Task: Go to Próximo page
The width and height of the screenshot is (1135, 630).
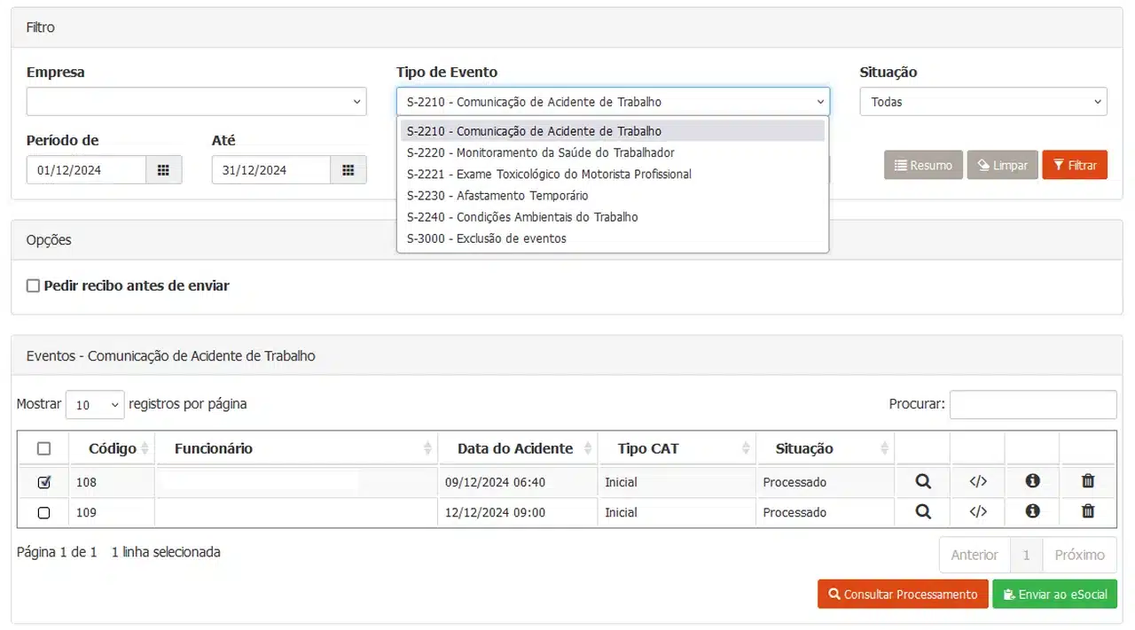Action: click(x=1080, y=555)
